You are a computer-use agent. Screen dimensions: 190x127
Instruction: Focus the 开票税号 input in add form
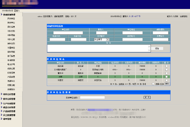pyautogui.click(x=161, y=40)
